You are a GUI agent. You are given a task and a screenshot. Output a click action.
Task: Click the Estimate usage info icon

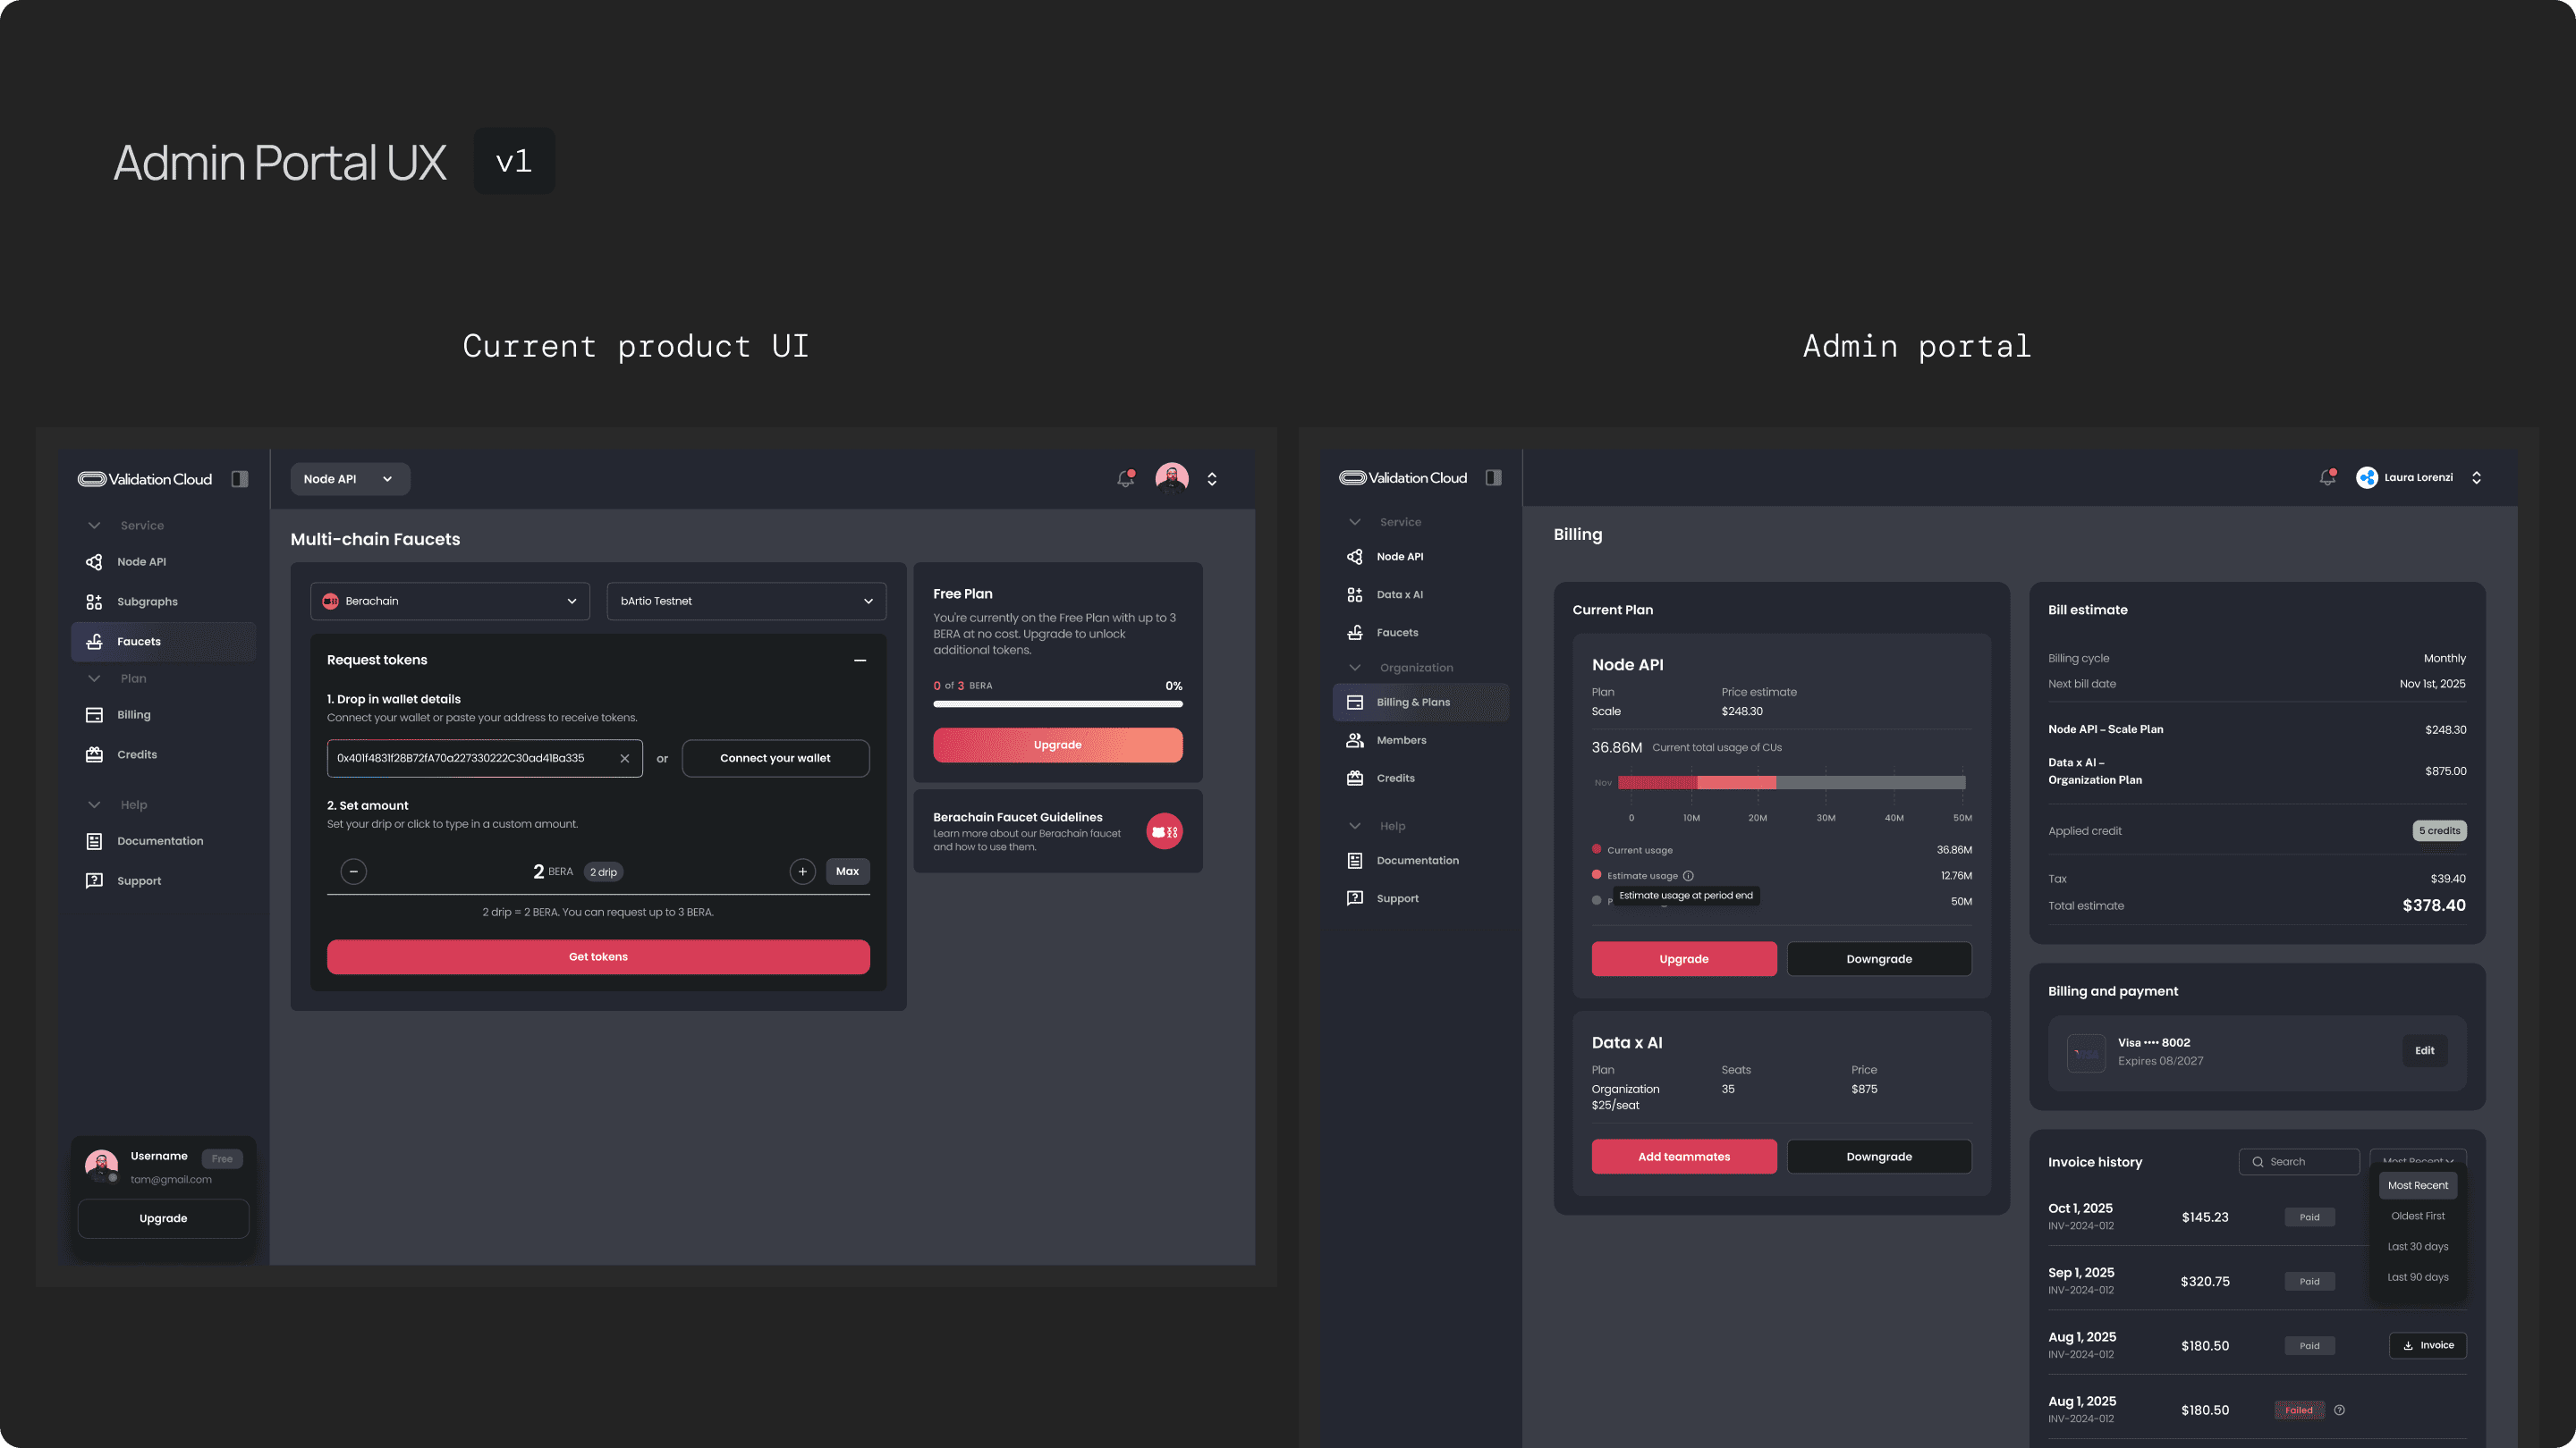click(x=1688, y=875)
